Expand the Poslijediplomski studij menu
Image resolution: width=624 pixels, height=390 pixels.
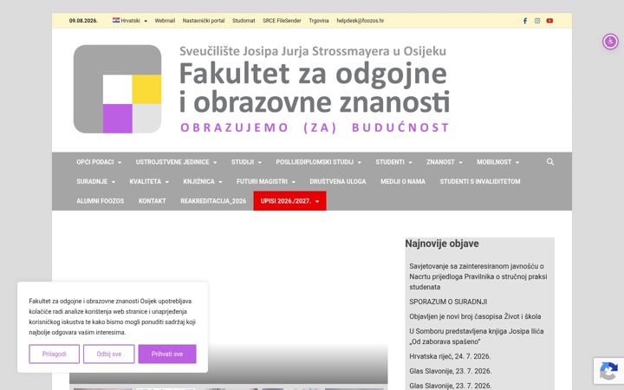pyautogui.click(x=318, y=162)
